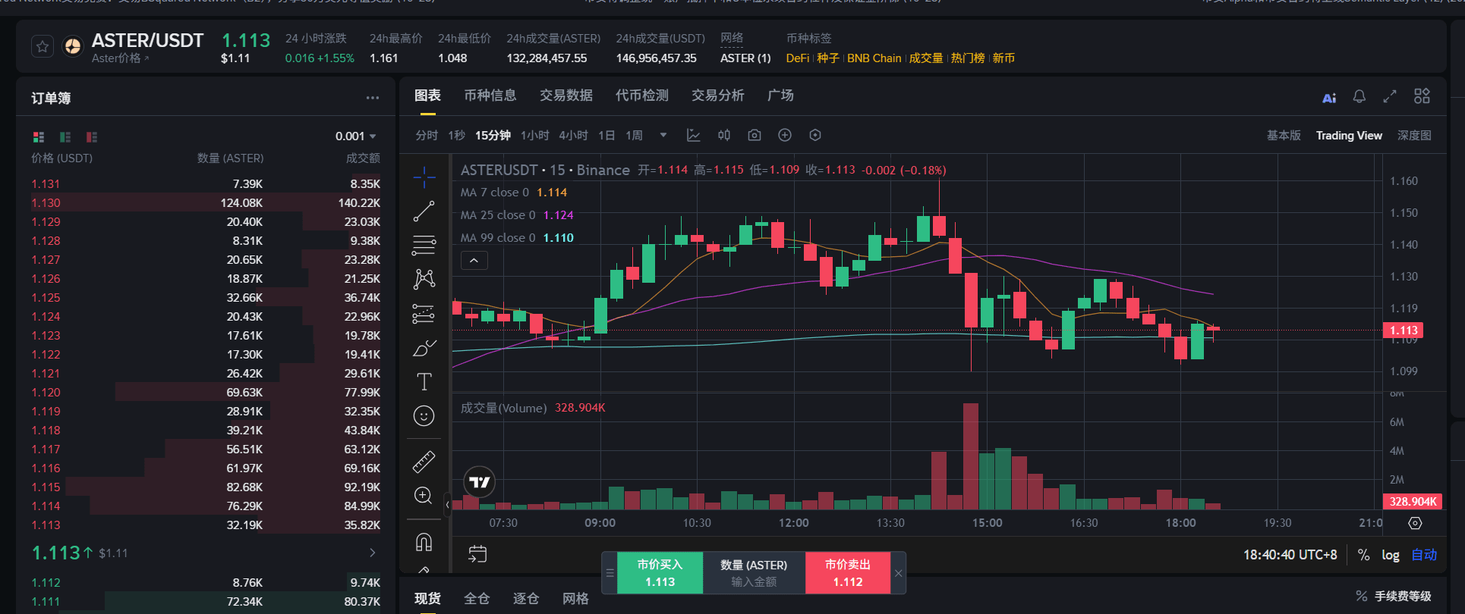The width and height of the screenshot is (1465, 614).
Task: Expand chart to fullscreen
Action: coord(1390,96)
